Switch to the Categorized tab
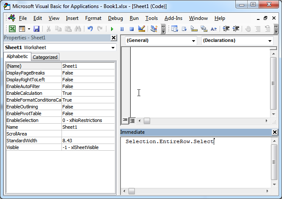Screen dimensions: 282x199 tap(45, 57)
